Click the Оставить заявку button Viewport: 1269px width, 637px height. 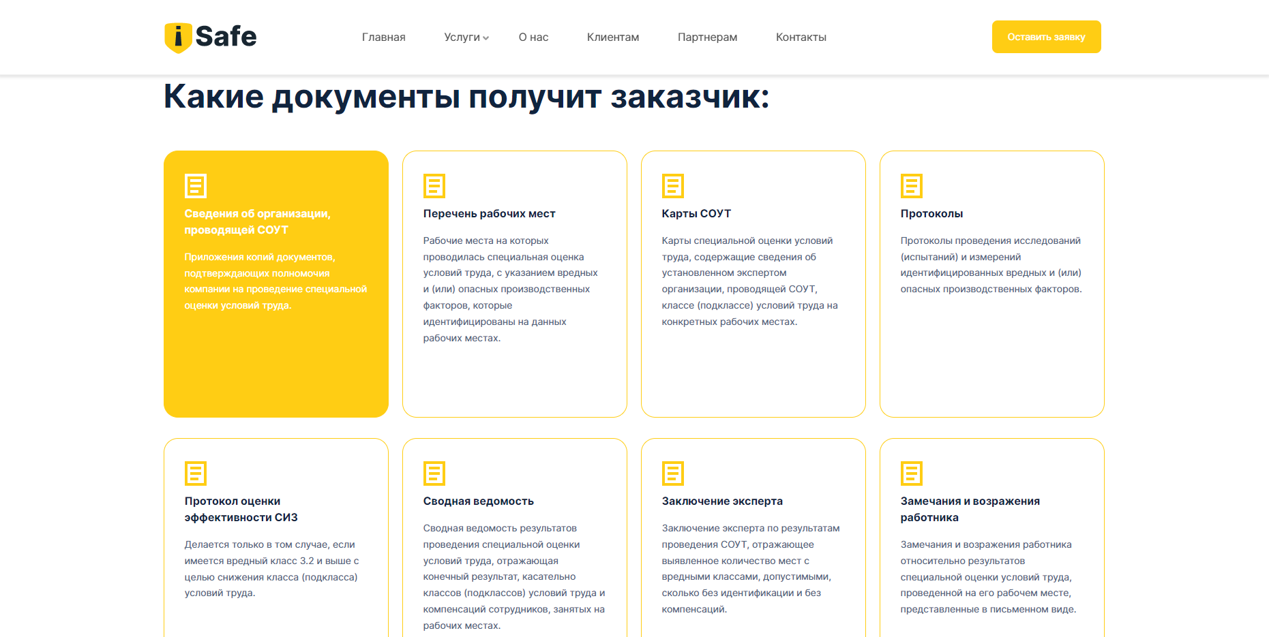pyautogui.click(x=1046, y=37)
